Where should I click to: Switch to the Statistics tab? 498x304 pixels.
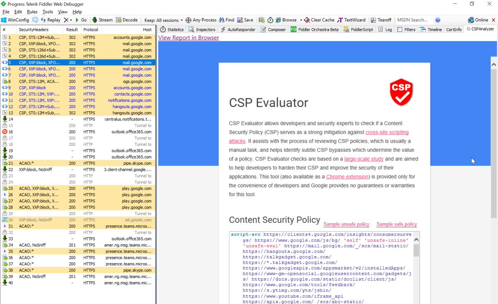[172, 29]
